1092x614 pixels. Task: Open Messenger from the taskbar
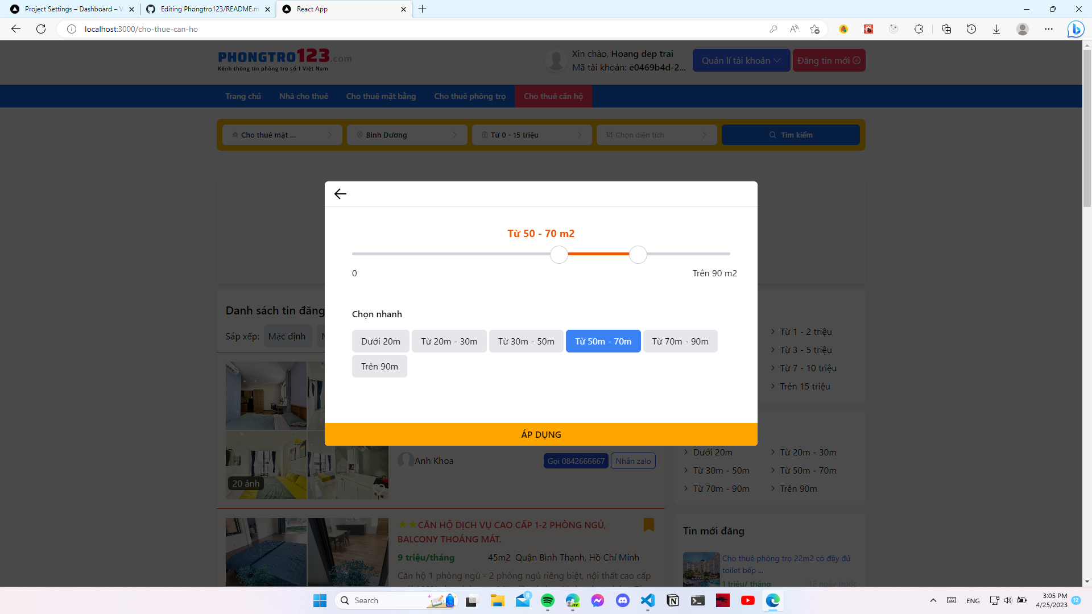pyautogui.click(x=598, y=600)
